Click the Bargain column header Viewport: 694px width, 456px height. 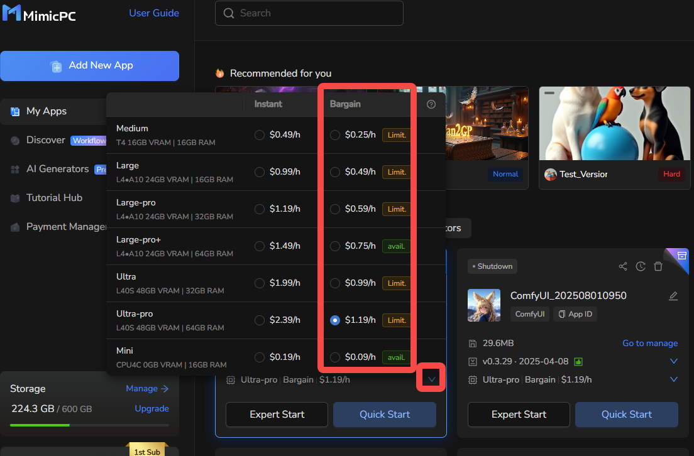coord(345,104)
